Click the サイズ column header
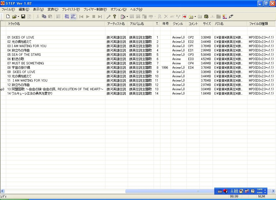The height and width of the screenshot is (200, 276). [207, 24]
